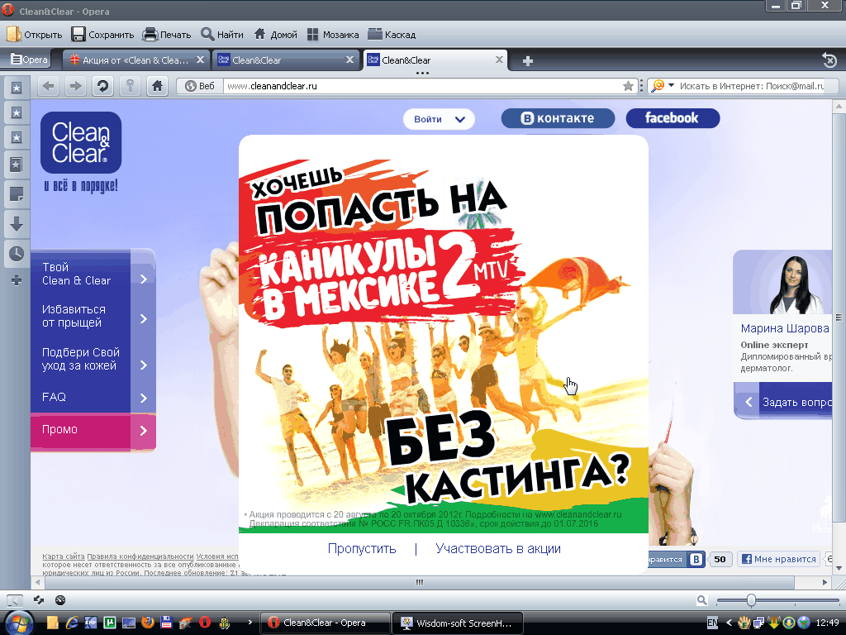Click Правила конфиденциальности footer link

coord(140,556)
